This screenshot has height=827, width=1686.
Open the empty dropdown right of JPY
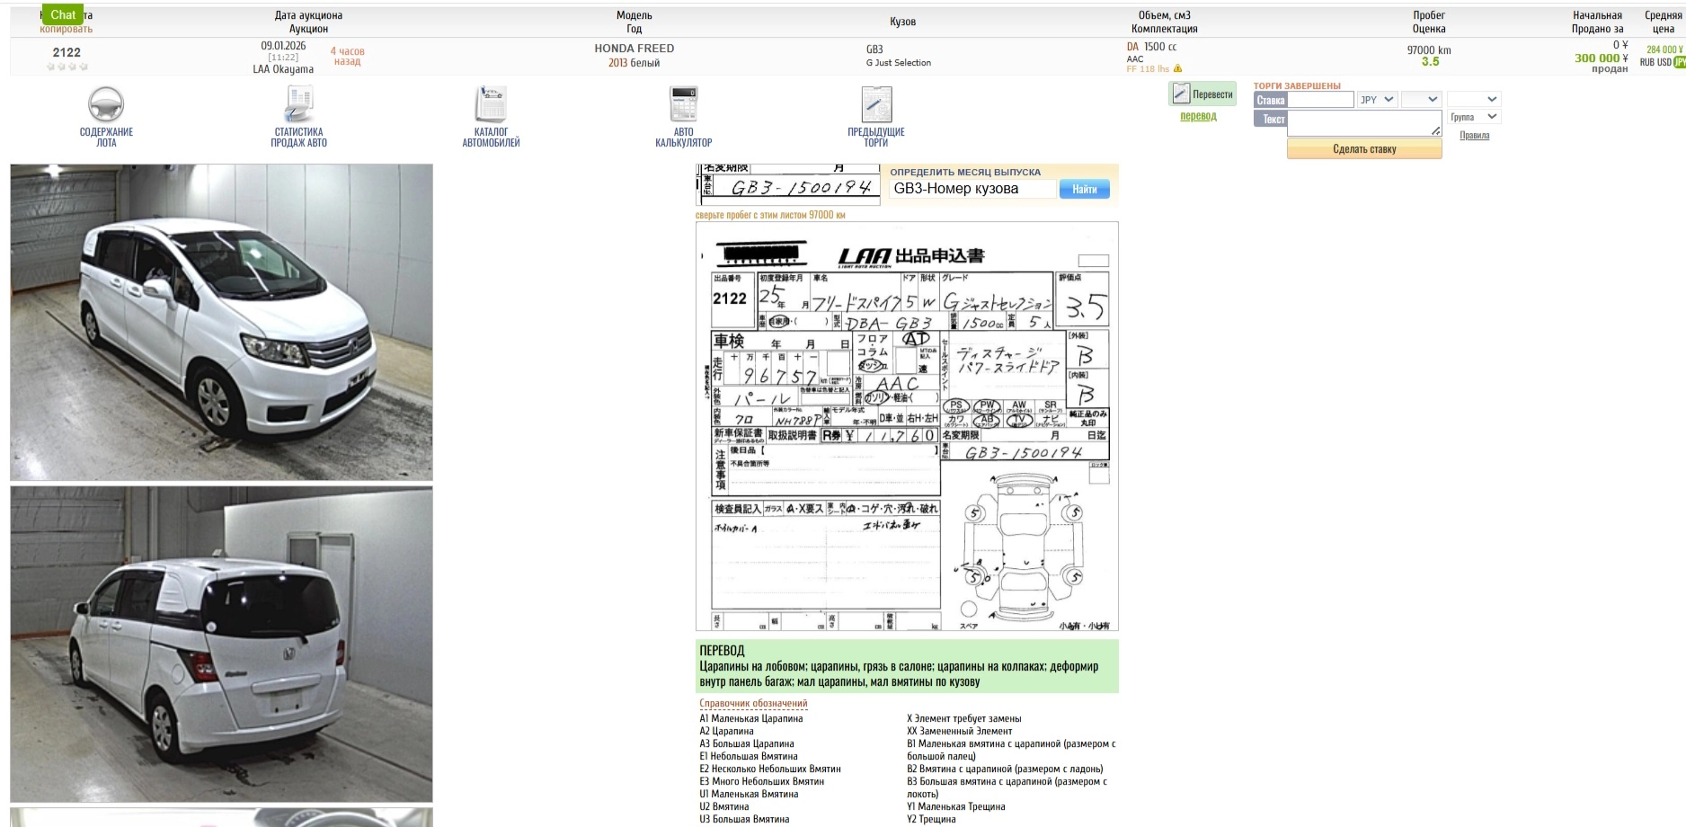tap(1421, 100)
